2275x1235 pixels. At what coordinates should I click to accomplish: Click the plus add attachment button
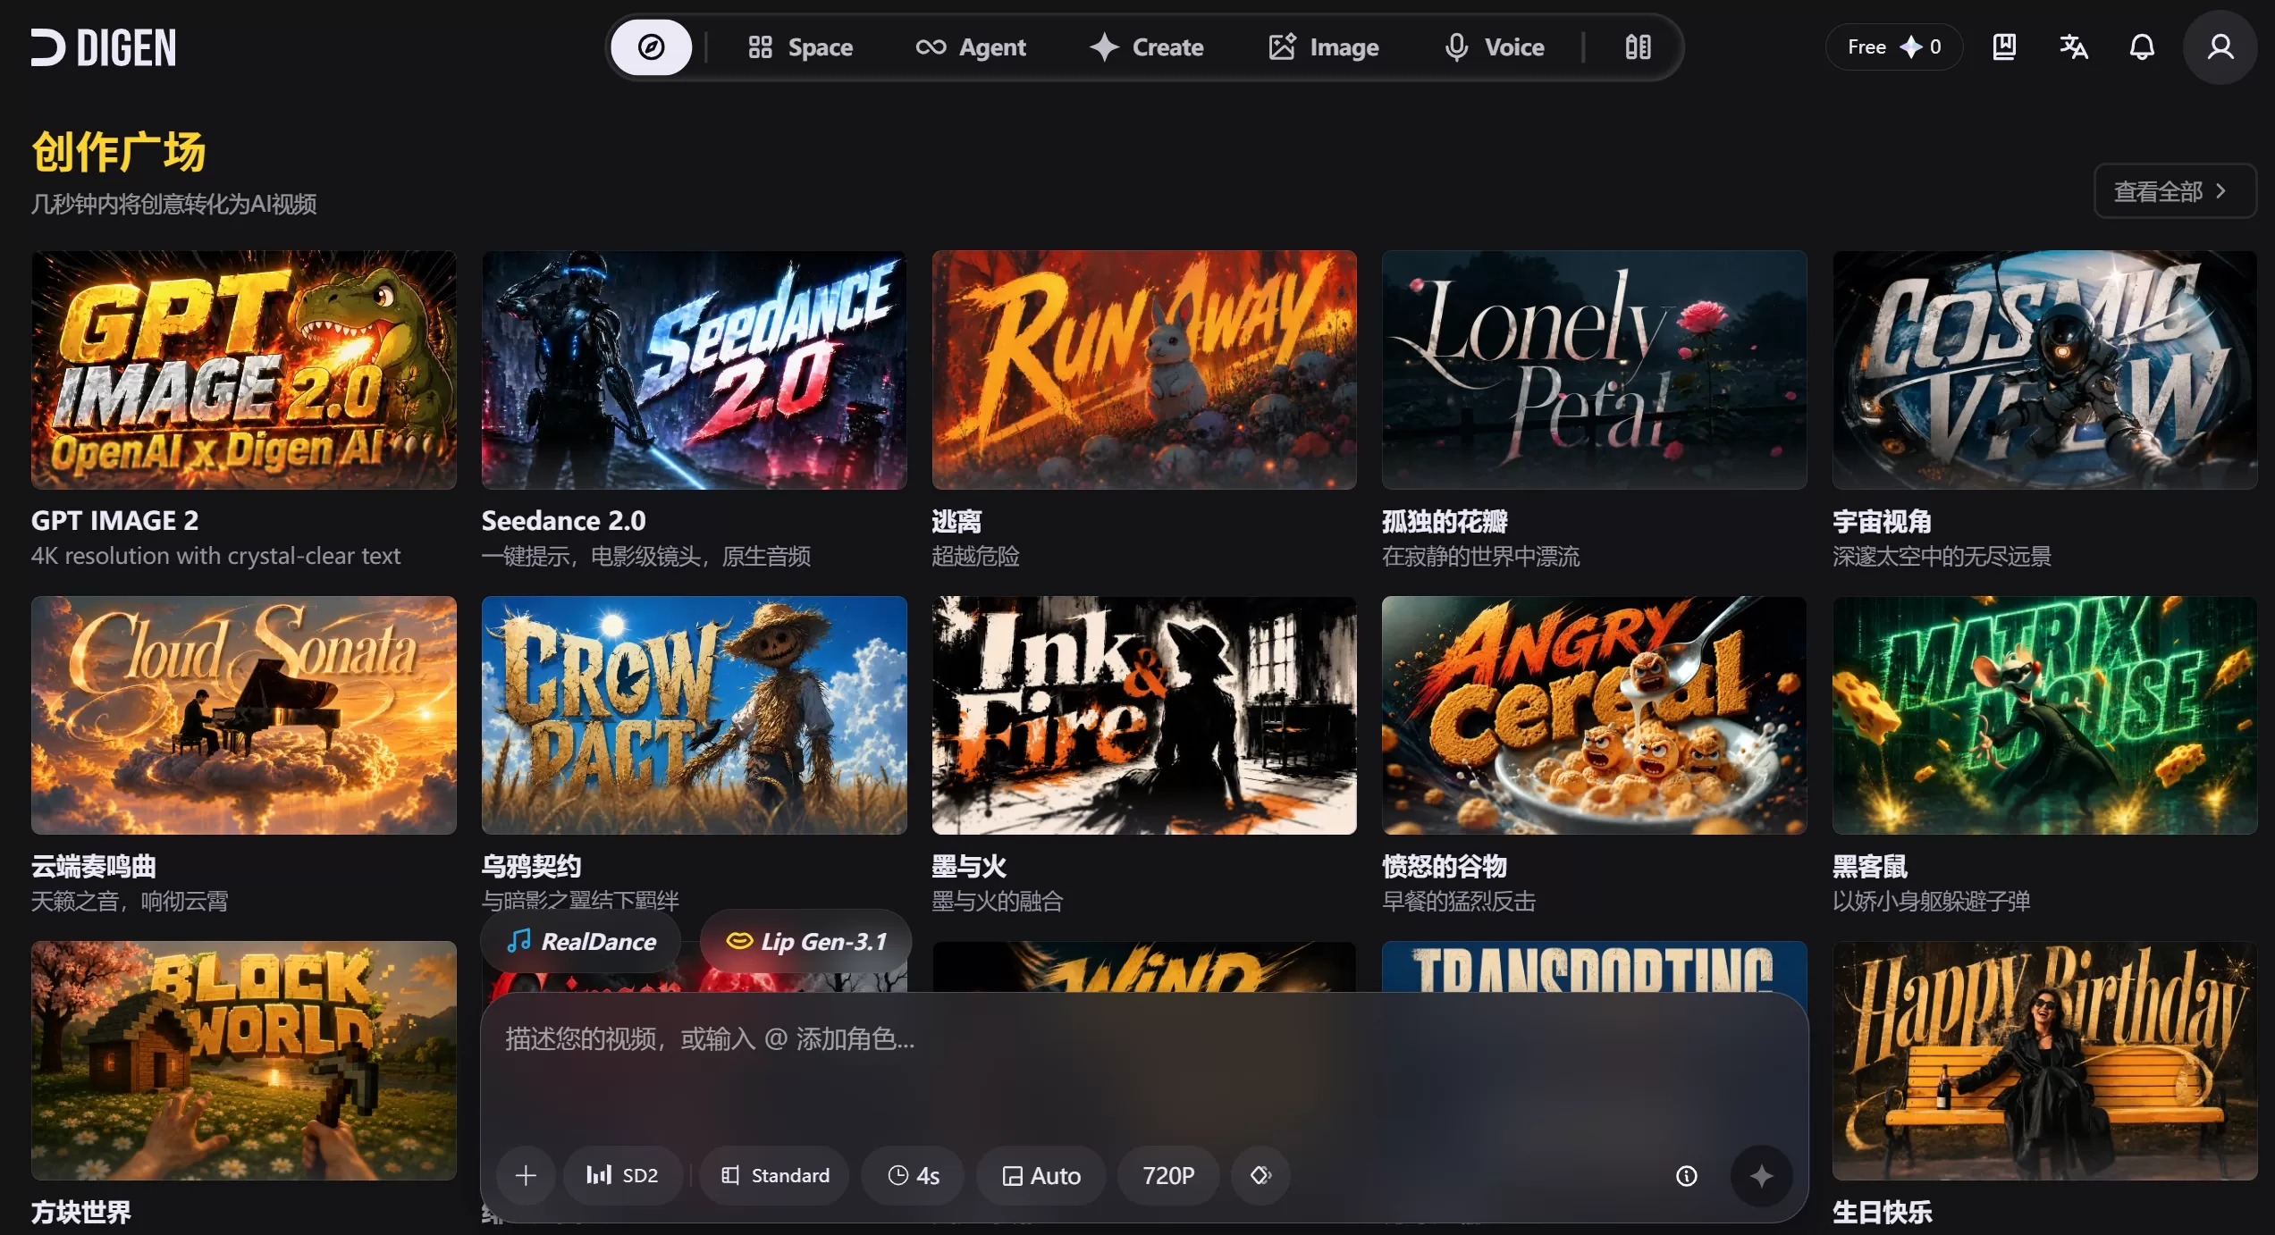pos(526,1175)
